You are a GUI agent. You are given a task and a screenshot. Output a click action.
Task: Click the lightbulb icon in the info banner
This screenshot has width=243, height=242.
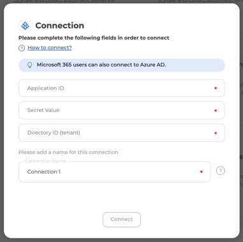[30, 65]
